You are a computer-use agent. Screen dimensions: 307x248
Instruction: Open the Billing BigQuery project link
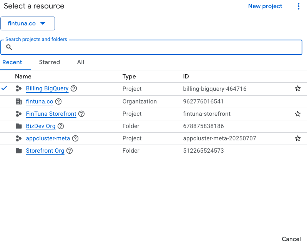(x=47, y=88)
